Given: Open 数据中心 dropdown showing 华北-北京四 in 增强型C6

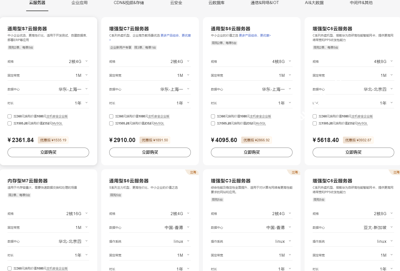Looking at the screenshot, I should 378,89.
